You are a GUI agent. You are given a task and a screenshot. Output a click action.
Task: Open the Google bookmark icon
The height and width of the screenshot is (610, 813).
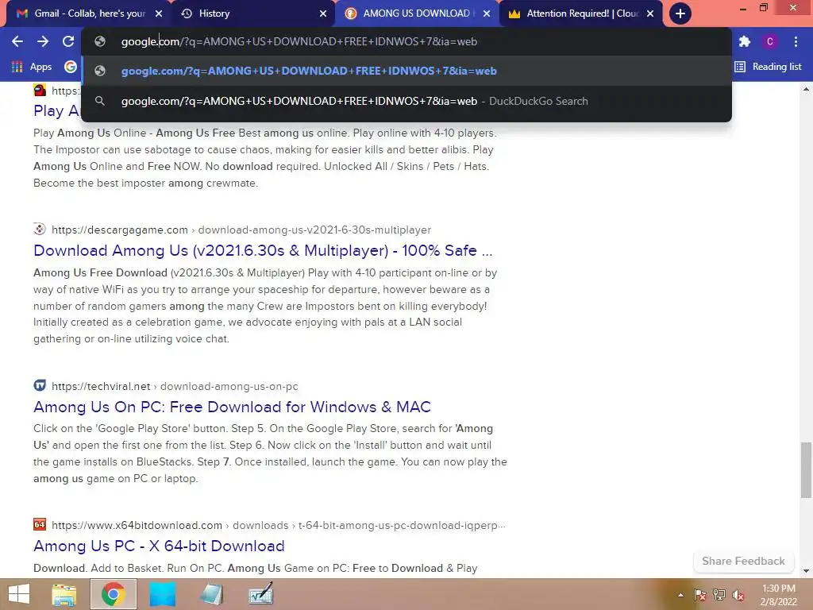point(71,67)
